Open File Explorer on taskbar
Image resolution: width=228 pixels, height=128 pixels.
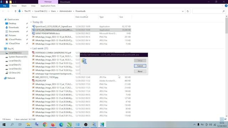(x=28, y=124)
